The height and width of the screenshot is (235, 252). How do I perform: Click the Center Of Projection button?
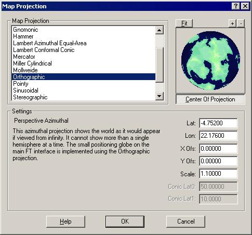coord(210,99)
